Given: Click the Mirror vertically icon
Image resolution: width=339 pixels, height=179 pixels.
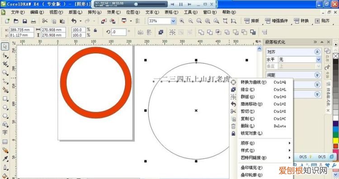Looking at the screenshot, I should [149, 33].
